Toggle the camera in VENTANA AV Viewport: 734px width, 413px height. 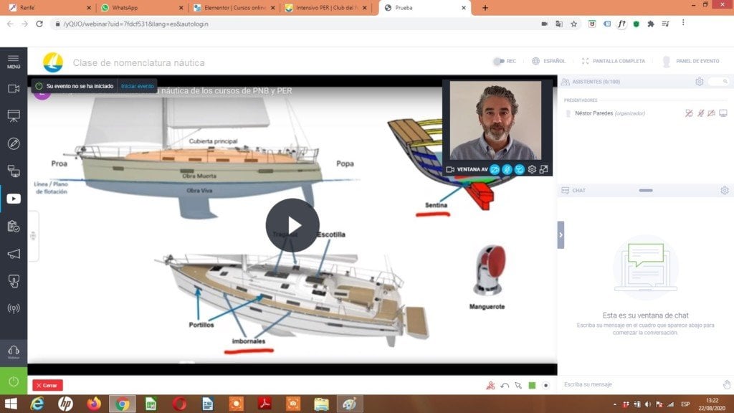coord(495,169)
